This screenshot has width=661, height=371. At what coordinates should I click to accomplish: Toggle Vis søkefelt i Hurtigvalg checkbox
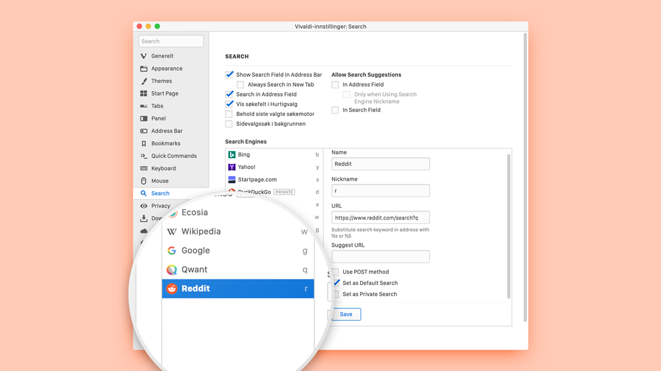229,104
